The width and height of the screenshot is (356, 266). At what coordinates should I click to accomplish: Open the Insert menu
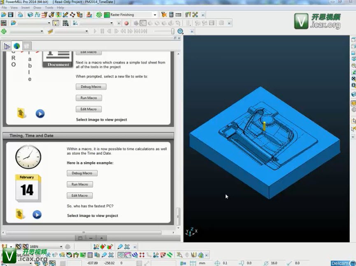tap(26, 7)
